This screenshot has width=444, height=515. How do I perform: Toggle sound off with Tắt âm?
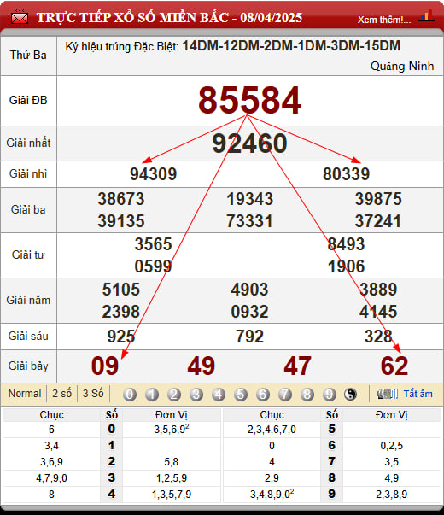coord(418,394)
